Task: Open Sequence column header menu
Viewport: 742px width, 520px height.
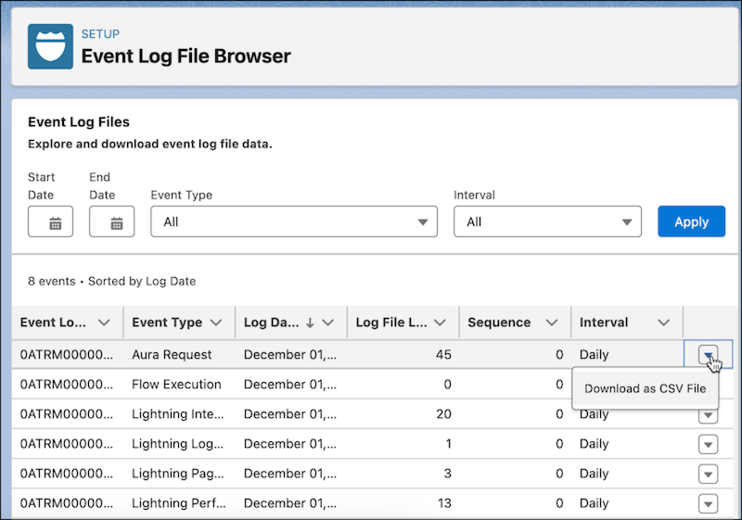Action: pyautogui.click(x=552, y=323)
